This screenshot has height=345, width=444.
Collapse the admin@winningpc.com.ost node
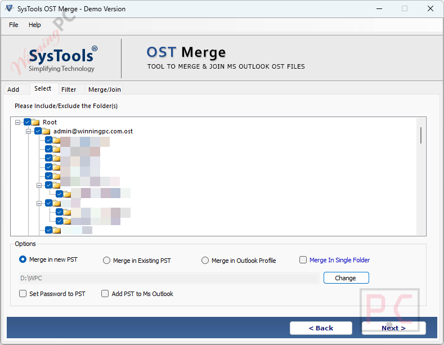(x=28, y=132)
